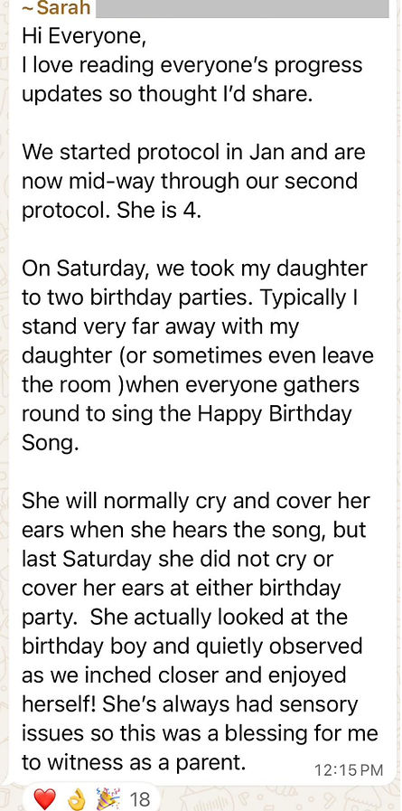Click the chat wallpaper right of reactions
Image resolution: width=402 pixels, height=811 pixels.
point(279,799)
